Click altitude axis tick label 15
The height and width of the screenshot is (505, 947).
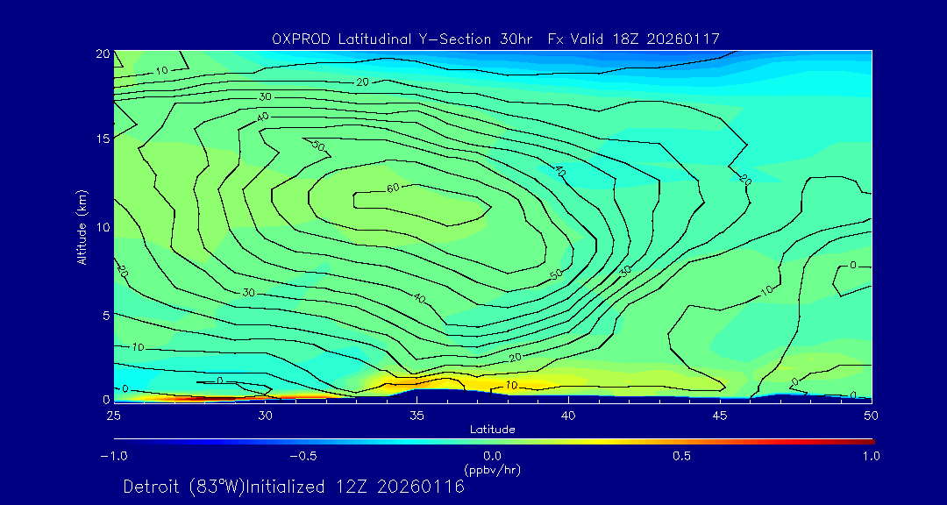103,139
